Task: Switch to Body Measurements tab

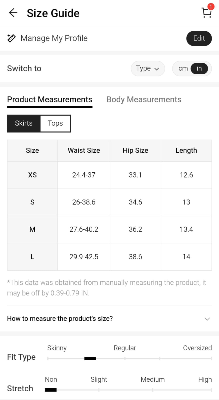Action: click(x=144, y=99)
